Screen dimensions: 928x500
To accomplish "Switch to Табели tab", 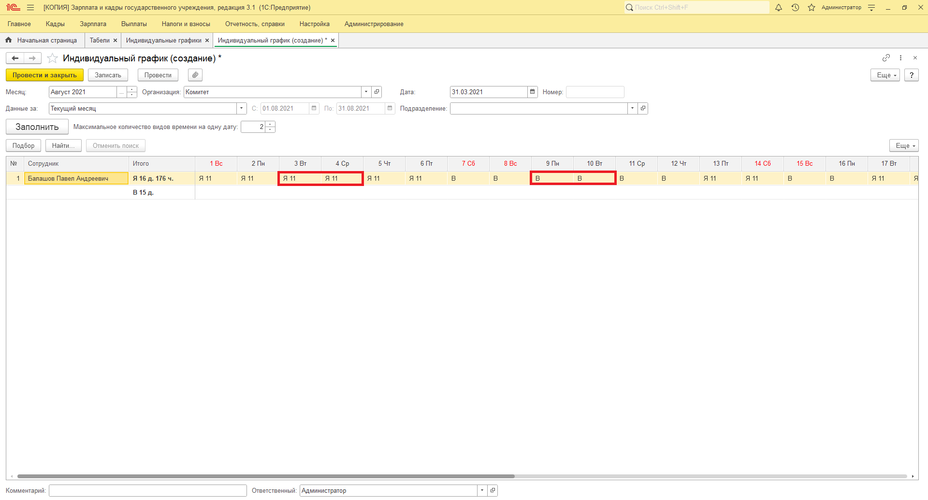I will click(x=100, y=41).
